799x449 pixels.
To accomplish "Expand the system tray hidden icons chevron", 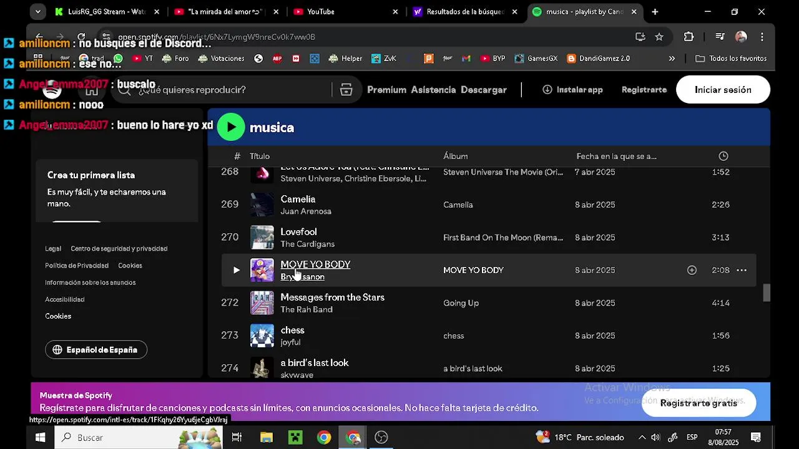I will point(642,437).
